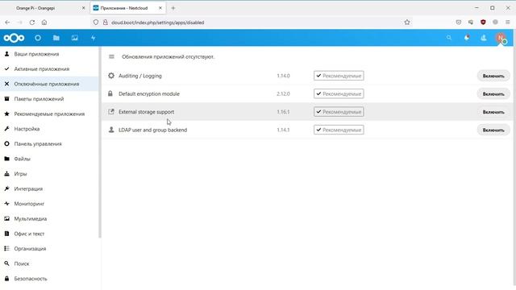Go to the browser home page
516x290 pixels.
(x=44, y=23)
